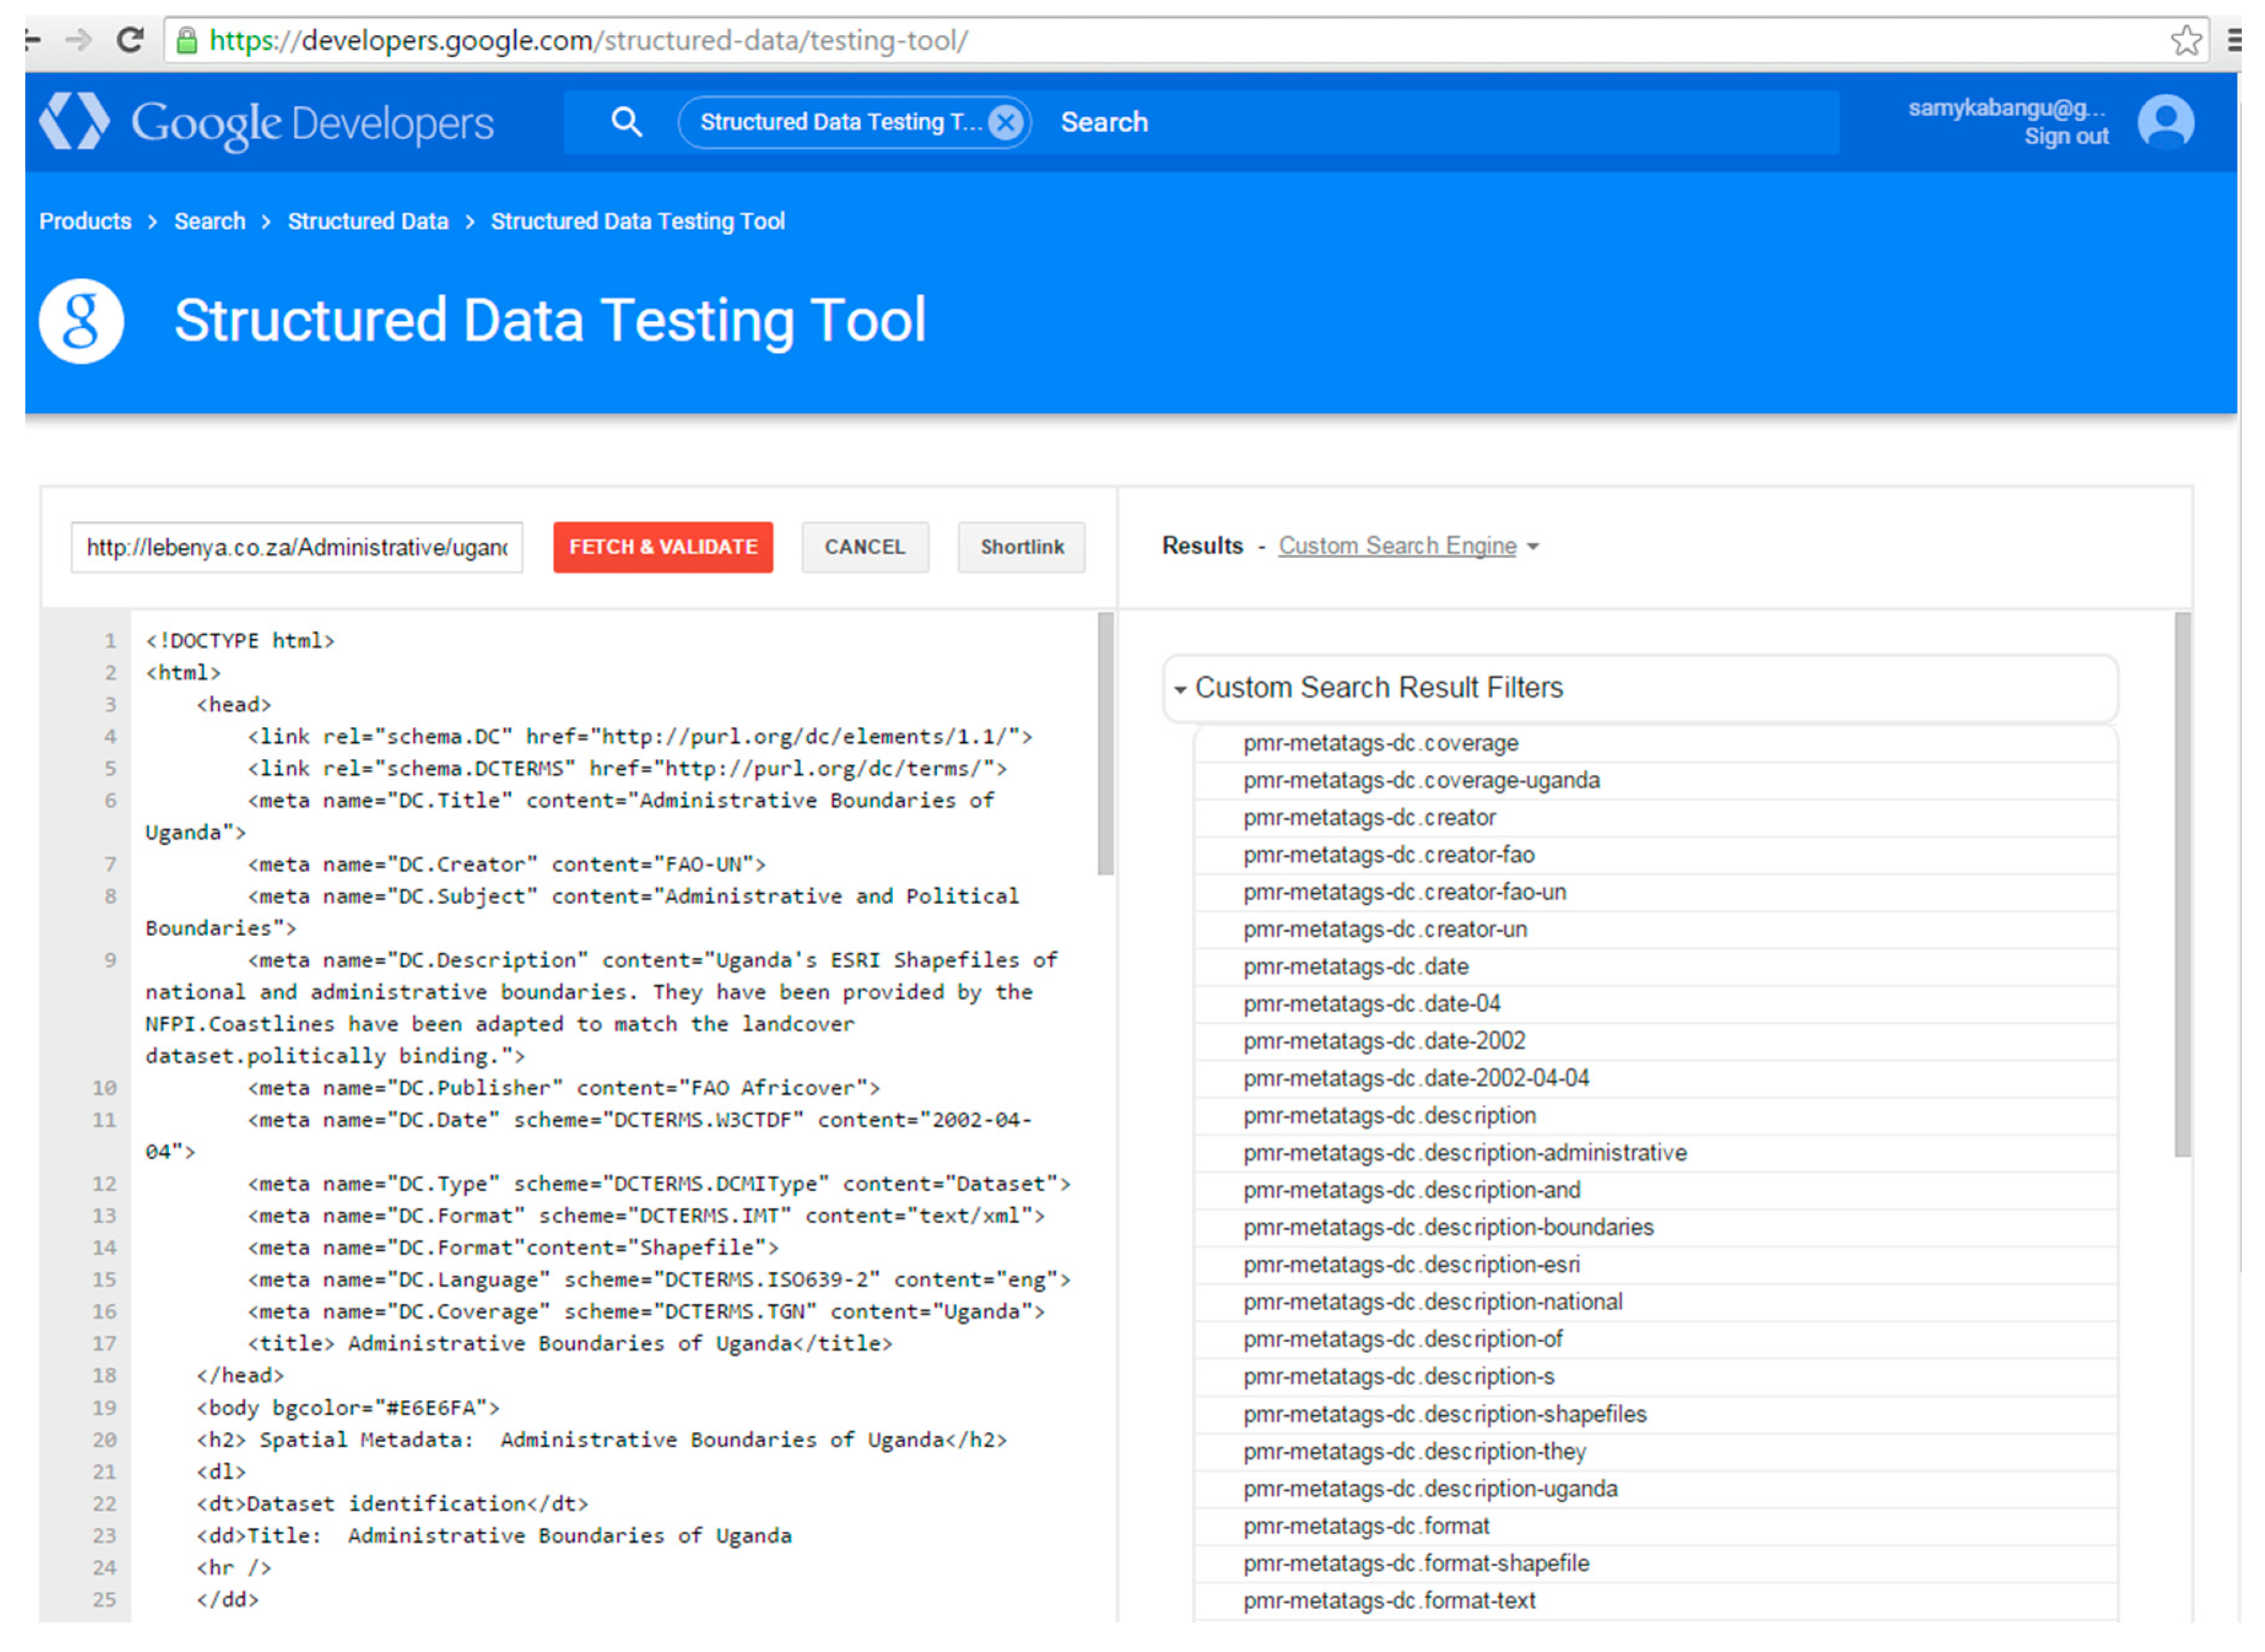The image size is (2265, 1652).
Task: Select pmr-metatags-dc.description-national row
Action: pyautogui.click(x=1655, y=1303)
